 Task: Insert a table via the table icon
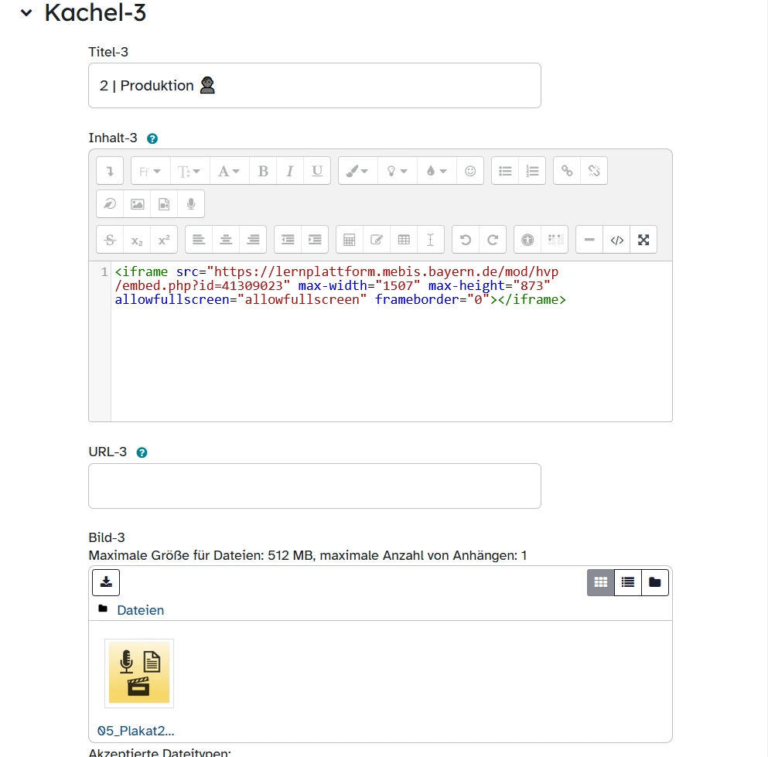404,240
